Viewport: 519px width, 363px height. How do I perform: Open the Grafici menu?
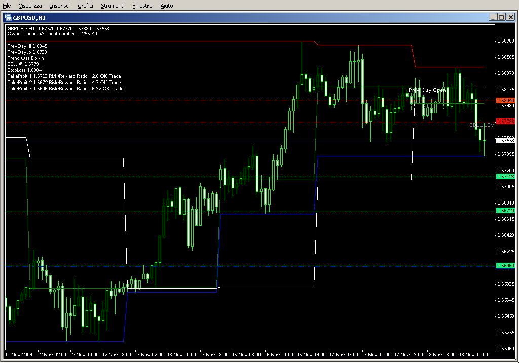(85, 6)
